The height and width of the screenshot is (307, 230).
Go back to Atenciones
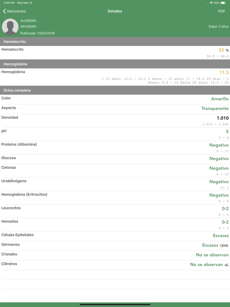(14, 11)
